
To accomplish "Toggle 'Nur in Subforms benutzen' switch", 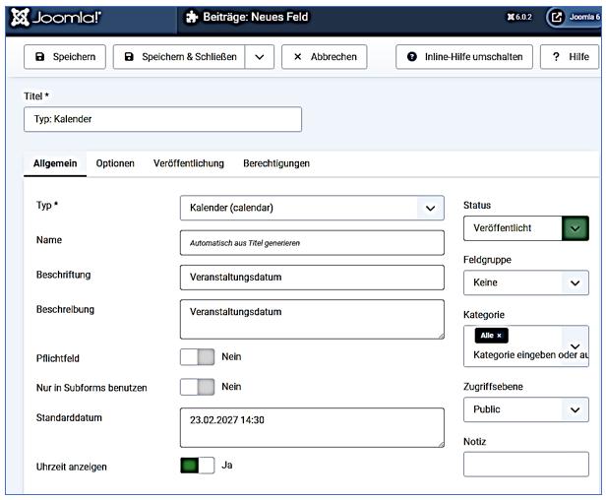I will click(198, 387).
